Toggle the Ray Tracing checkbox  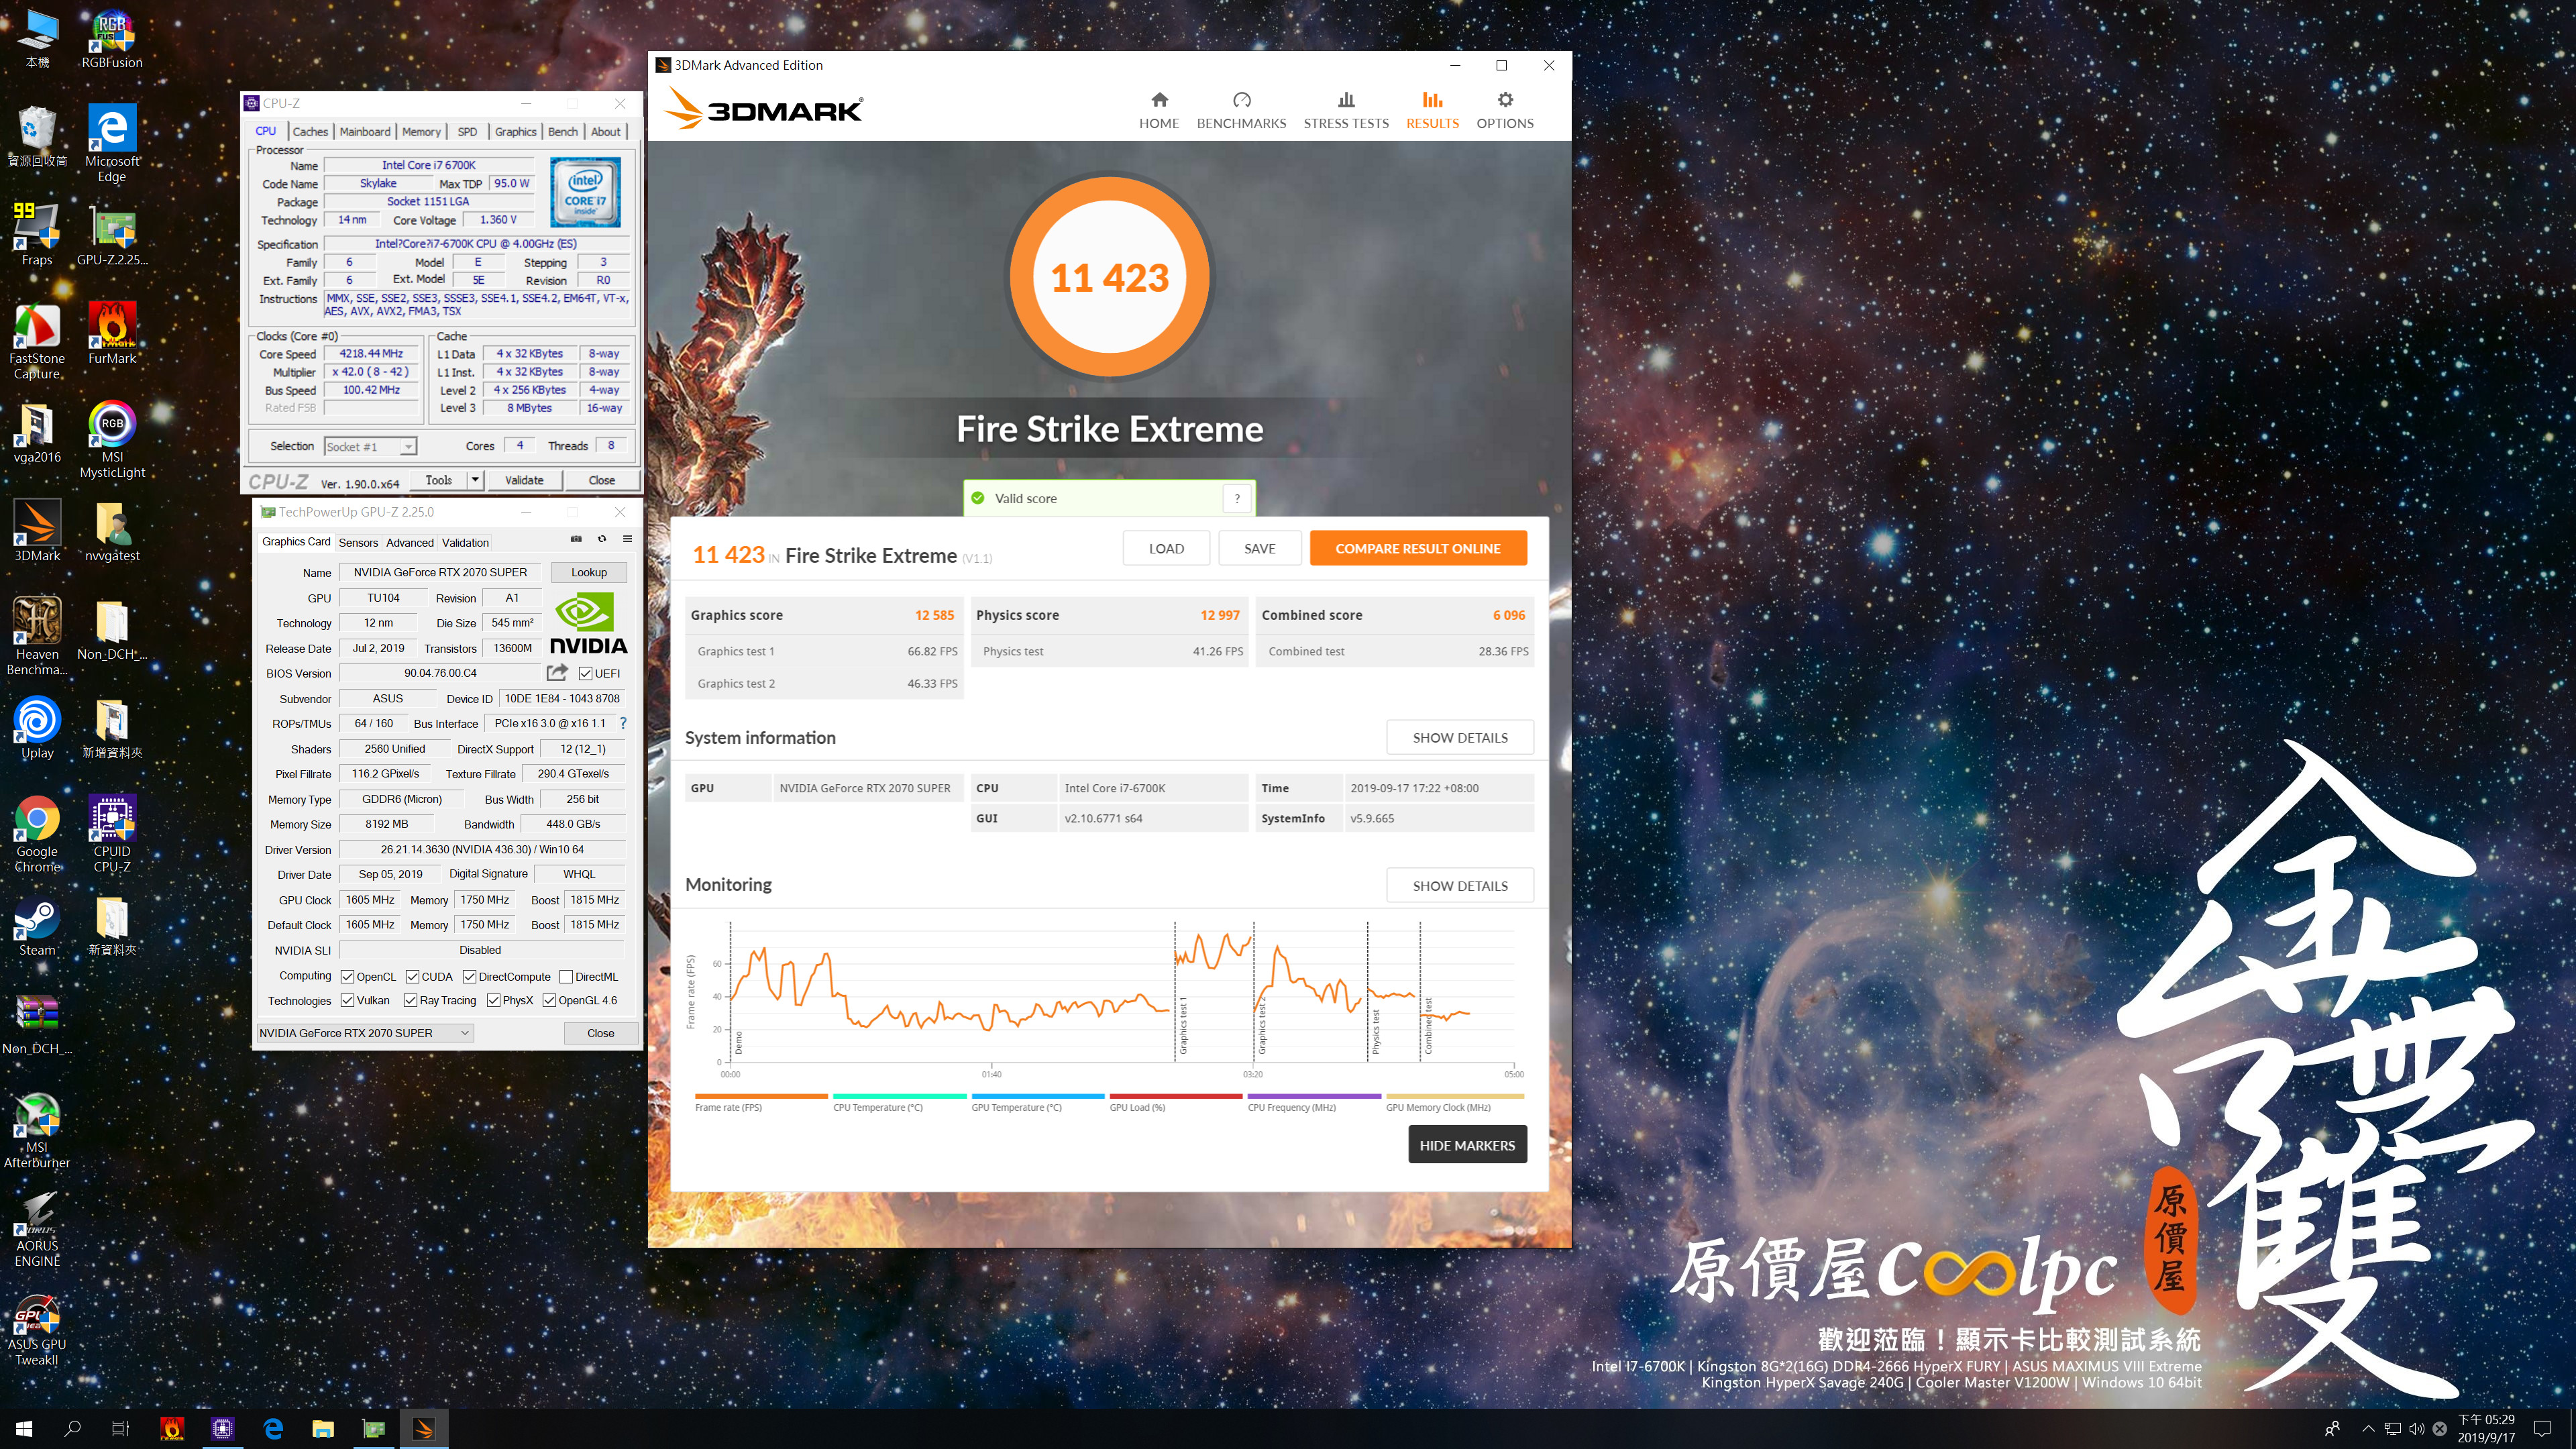pyautogui.click(x=410, y=1000)
